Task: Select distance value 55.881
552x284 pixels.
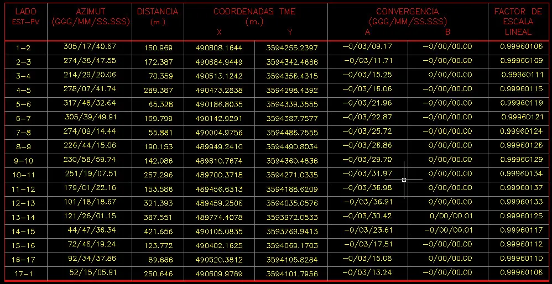Action: point(160,133)
